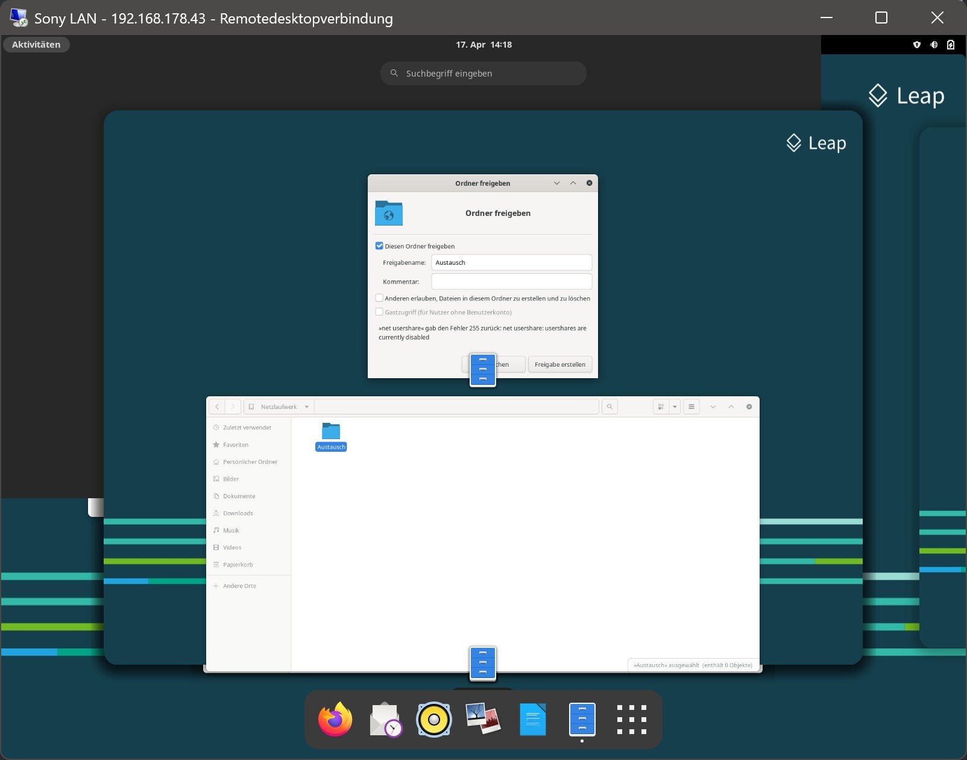Open the view options dropdown arrow

pos(675,407)
